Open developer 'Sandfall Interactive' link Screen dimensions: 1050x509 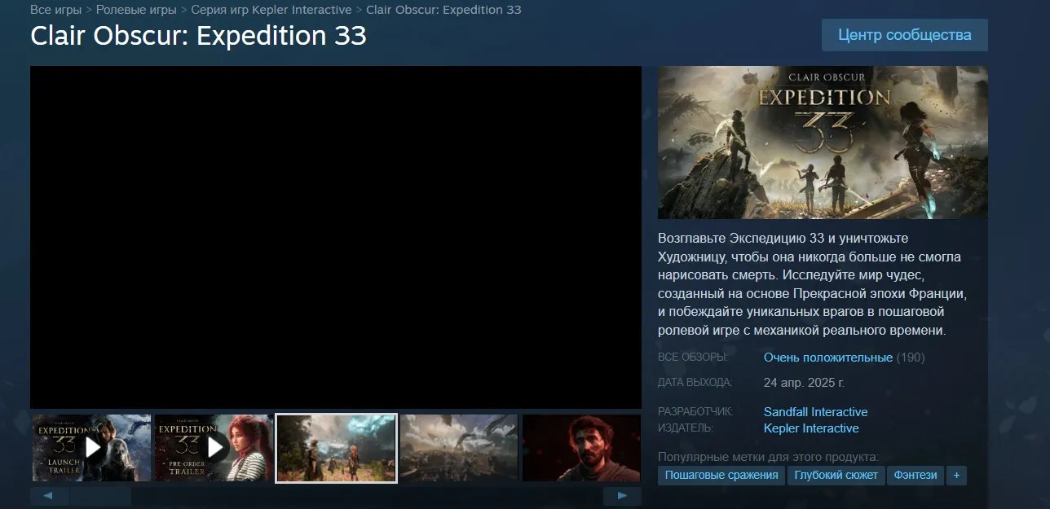click(x=815, y=412)
